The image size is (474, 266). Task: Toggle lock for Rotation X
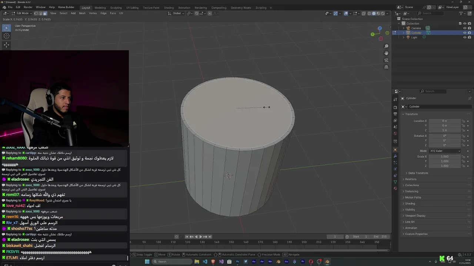click(x=463, y=136)
